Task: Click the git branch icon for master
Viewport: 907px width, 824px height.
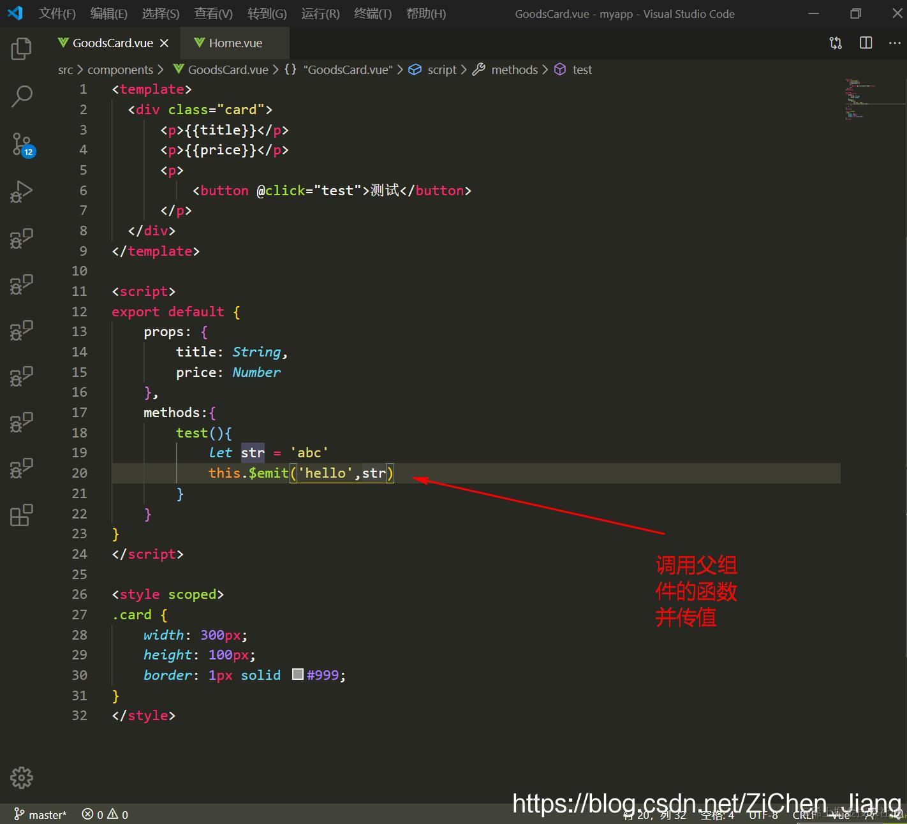Action: (x=19, y=814)
